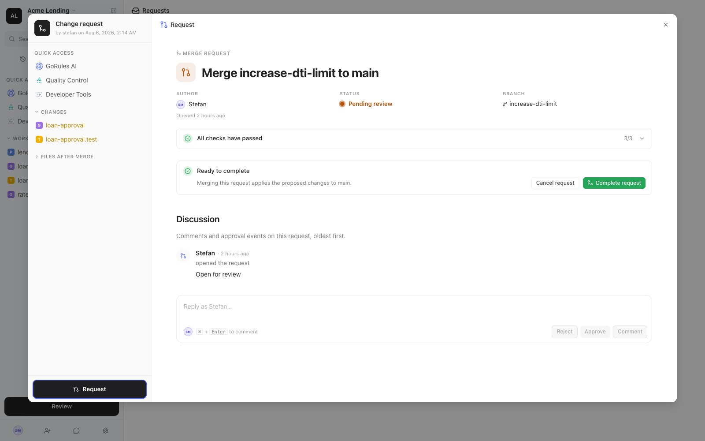
Task: Click the SM avatar in the reply box
Action: pos(188,332)
